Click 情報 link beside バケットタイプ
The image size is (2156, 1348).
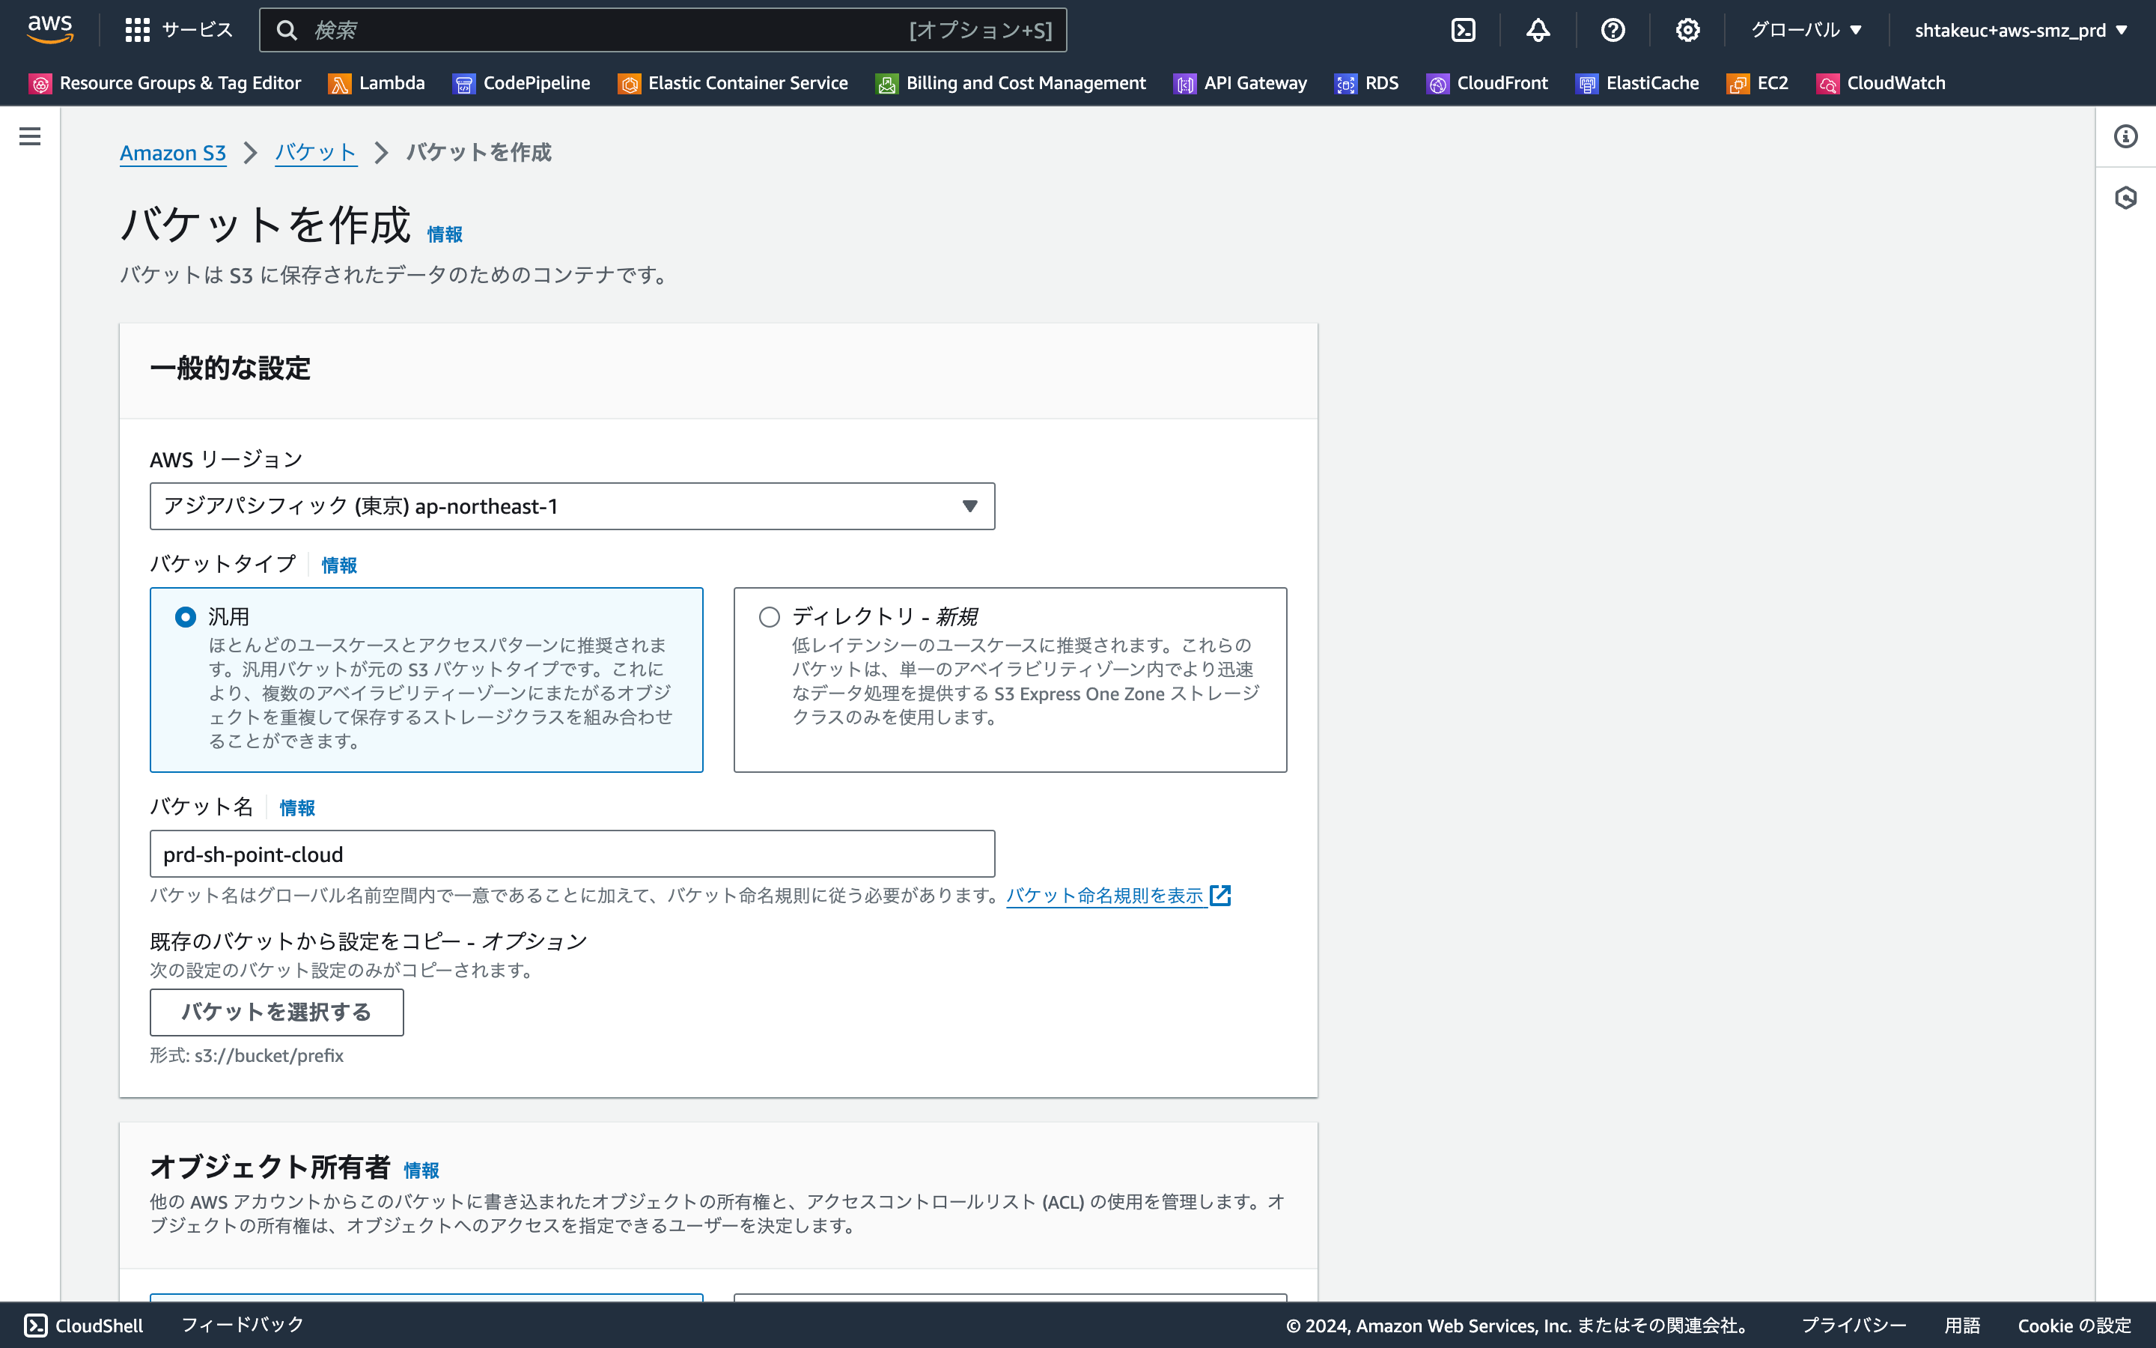[x=338, y=565]
